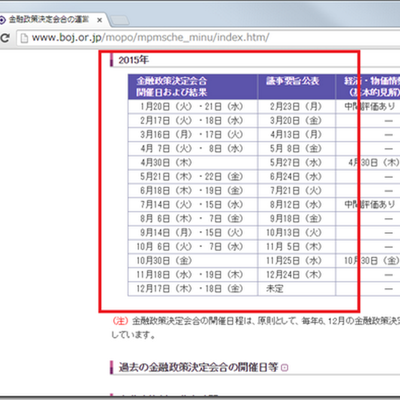This screenshot has width=400, height=400.
Task: Click 中間評価あり in the 7月14日 row
Action: point(369,204)
